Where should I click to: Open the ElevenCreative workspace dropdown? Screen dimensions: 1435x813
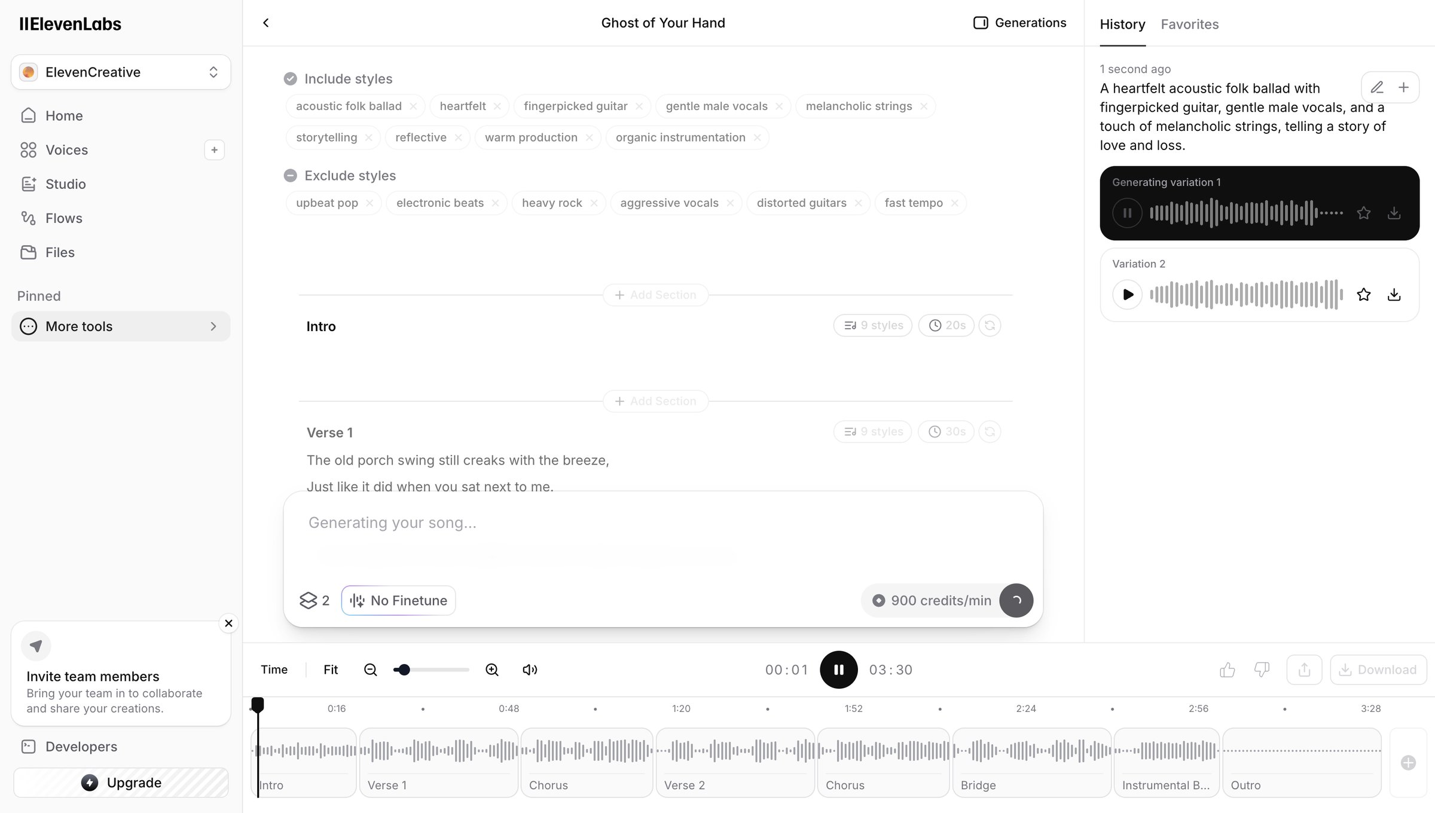pyautogui.click(x=121, y=72)
